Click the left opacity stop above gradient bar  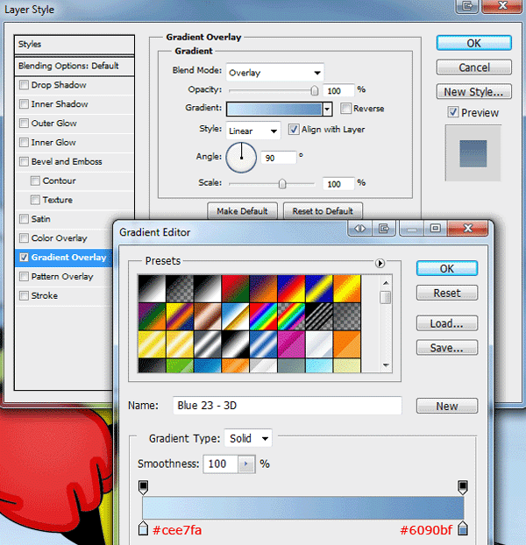point(143,487)
